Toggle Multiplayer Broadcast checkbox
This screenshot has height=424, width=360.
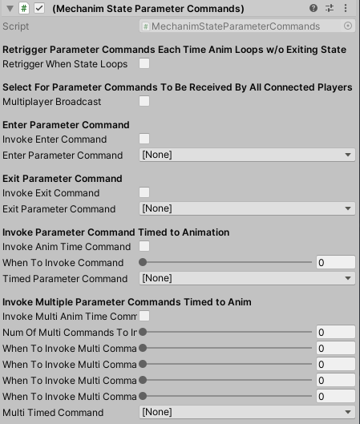coord(144,102)
